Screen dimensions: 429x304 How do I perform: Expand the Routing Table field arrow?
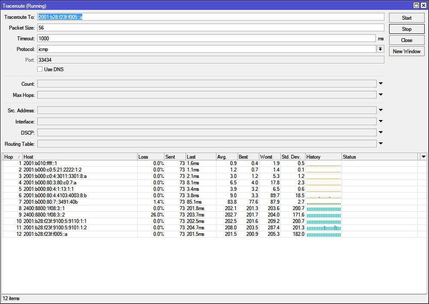(381, 144)
